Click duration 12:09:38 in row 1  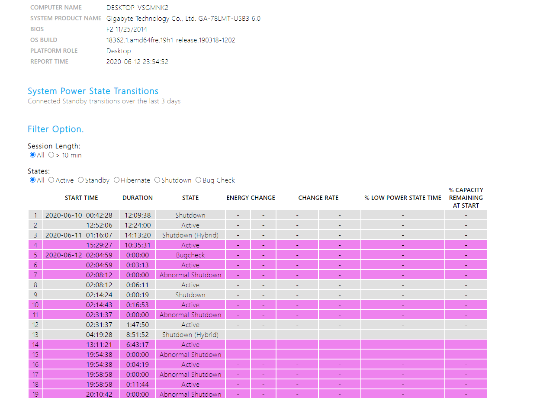point(138,215)
